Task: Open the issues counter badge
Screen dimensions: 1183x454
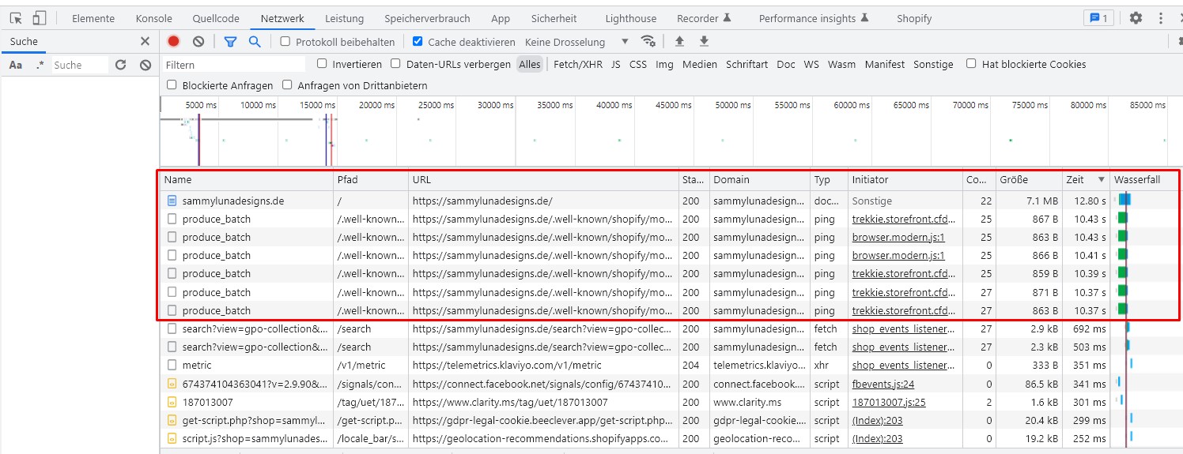Action: pyautogui.click(x=1098, y=18)
